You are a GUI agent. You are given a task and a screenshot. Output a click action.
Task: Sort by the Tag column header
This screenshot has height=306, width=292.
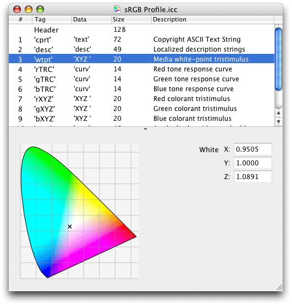click(x=52, y=19)
